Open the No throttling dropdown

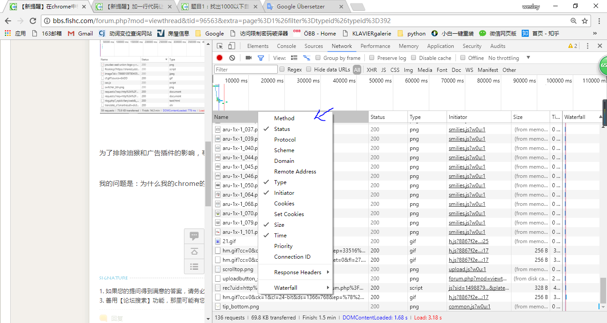coord(509,58)
